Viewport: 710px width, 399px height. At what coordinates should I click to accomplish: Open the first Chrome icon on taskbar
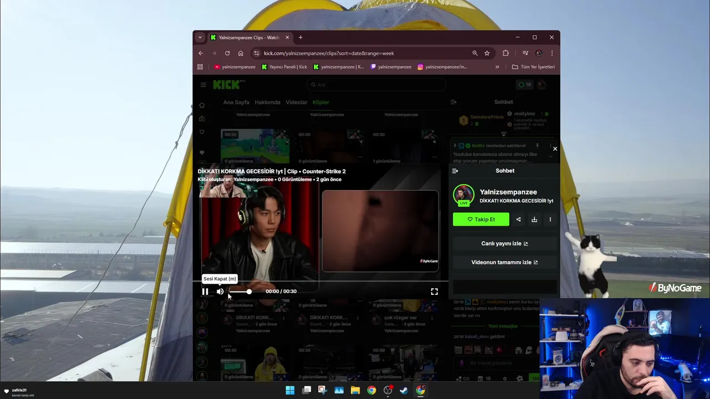click(x=372, y=390)
